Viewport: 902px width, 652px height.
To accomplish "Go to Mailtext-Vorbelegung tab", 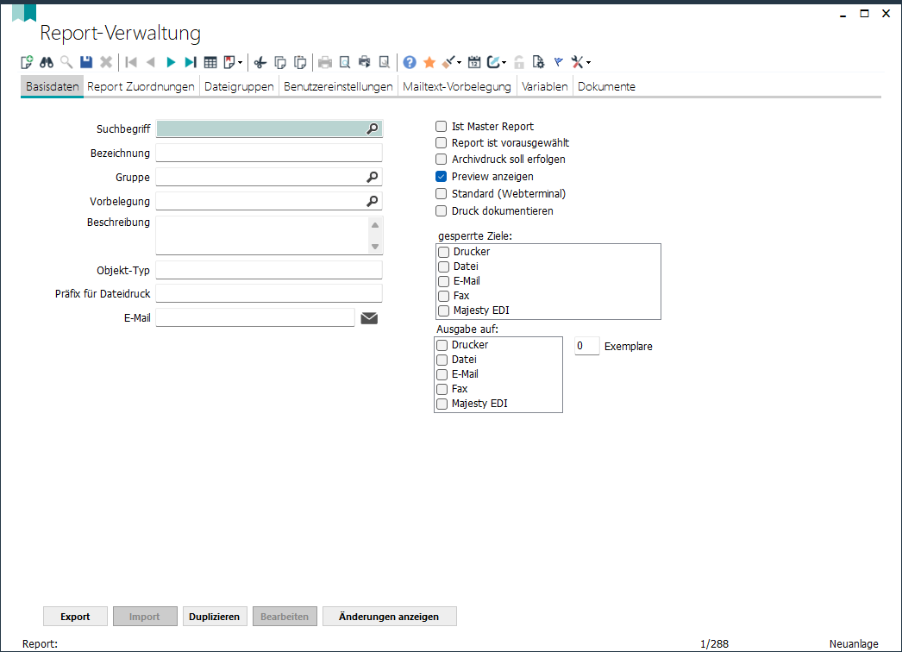I will point(457,87).
